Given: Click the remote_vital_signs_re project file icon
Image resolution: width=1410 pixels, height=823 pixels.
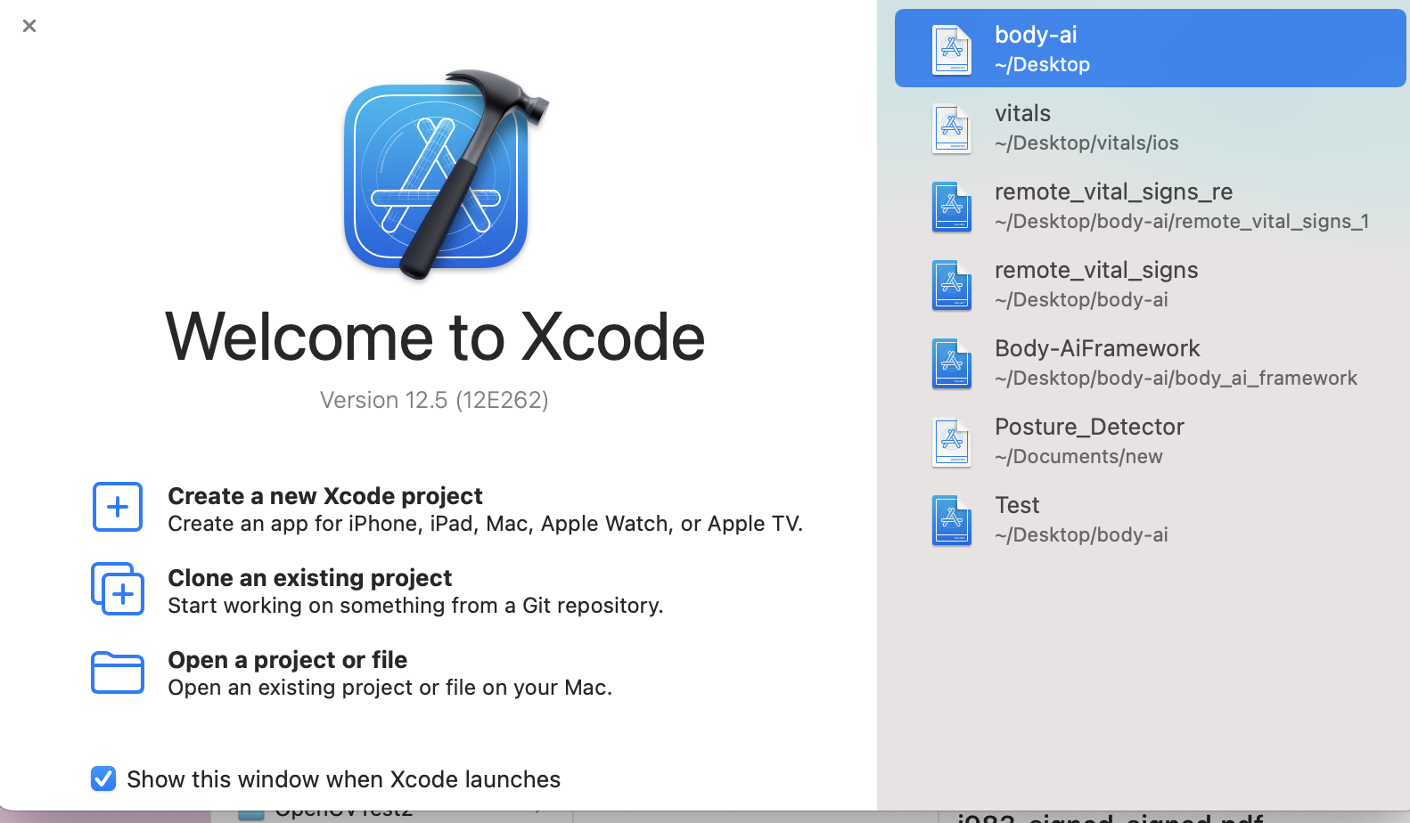Looking at the screenshot, I should tap(952, 206).
